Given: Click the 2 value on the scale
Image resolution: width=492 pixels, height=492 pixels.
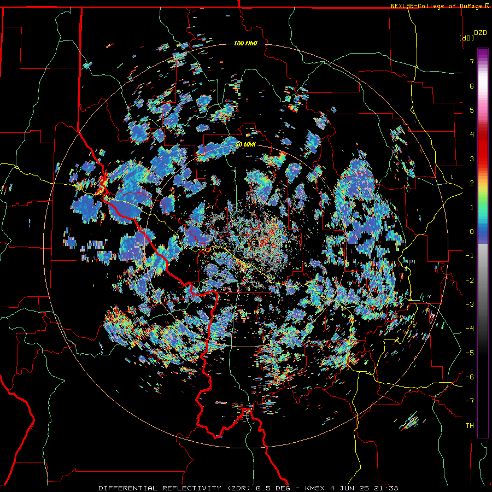Looking at the screenshot, I should [472, 183].
